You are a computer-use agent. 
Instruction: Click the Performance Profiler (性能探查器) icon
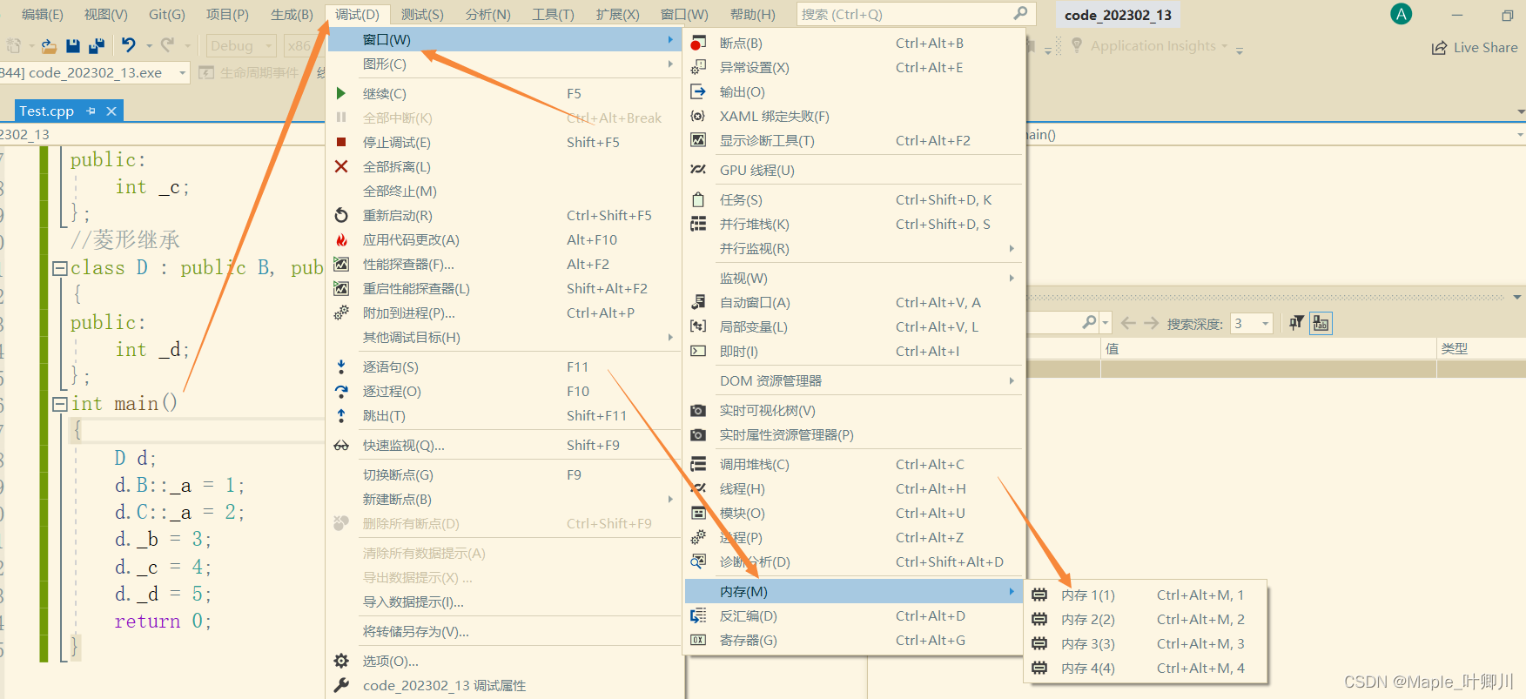341,264
